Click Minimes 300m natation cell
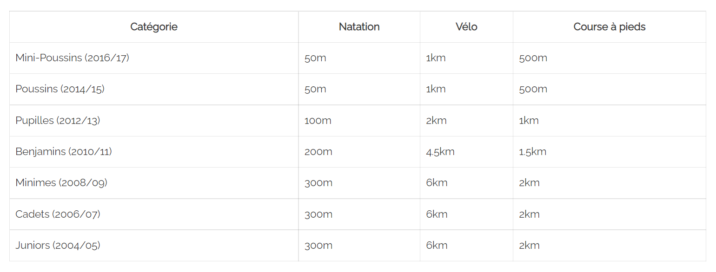The height and width of the screenshot is (272, 716). point(318,183)
